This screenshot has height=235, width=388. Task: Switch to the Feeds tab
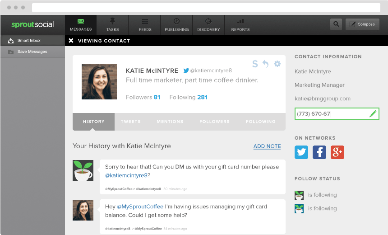pyautogui.click(x=145, y=25)
